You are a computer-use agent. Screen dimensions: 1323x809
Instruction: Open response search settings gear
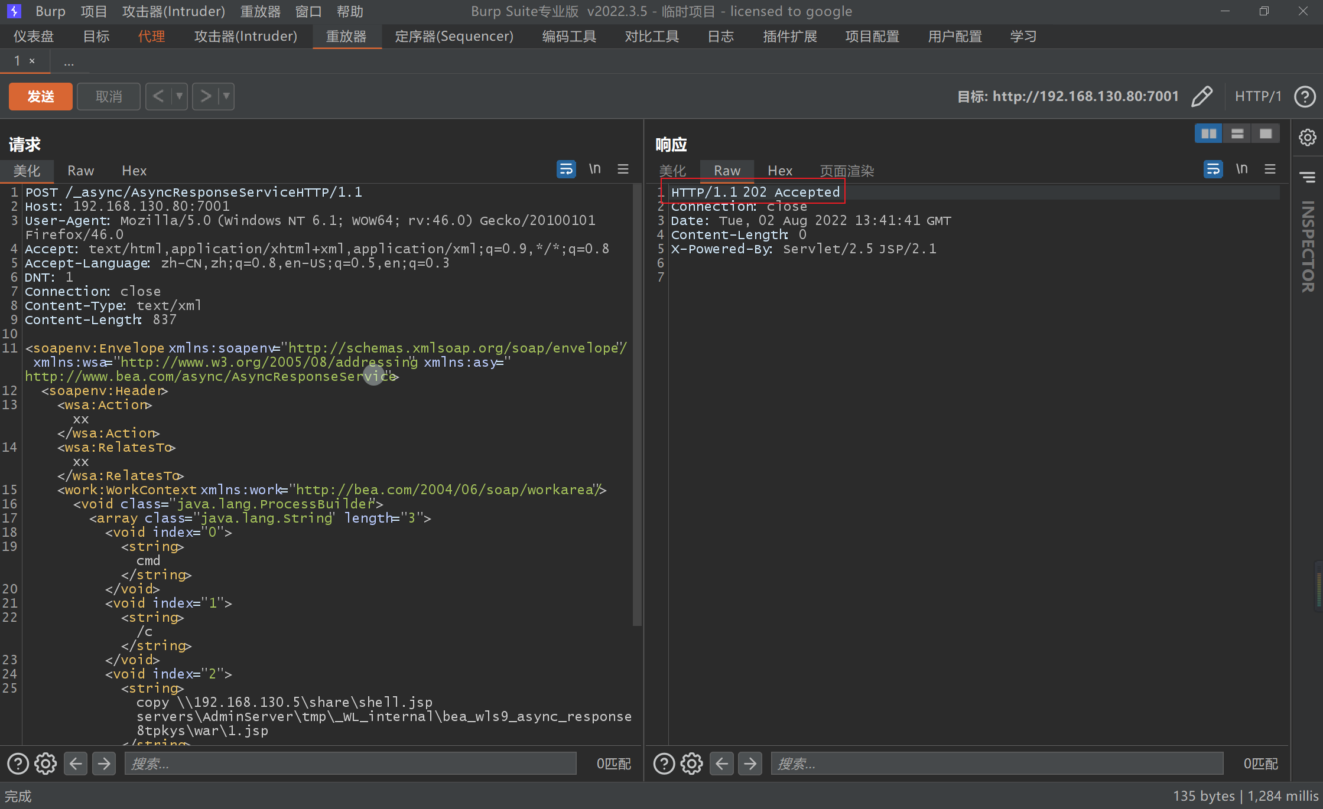click(692, 764)
